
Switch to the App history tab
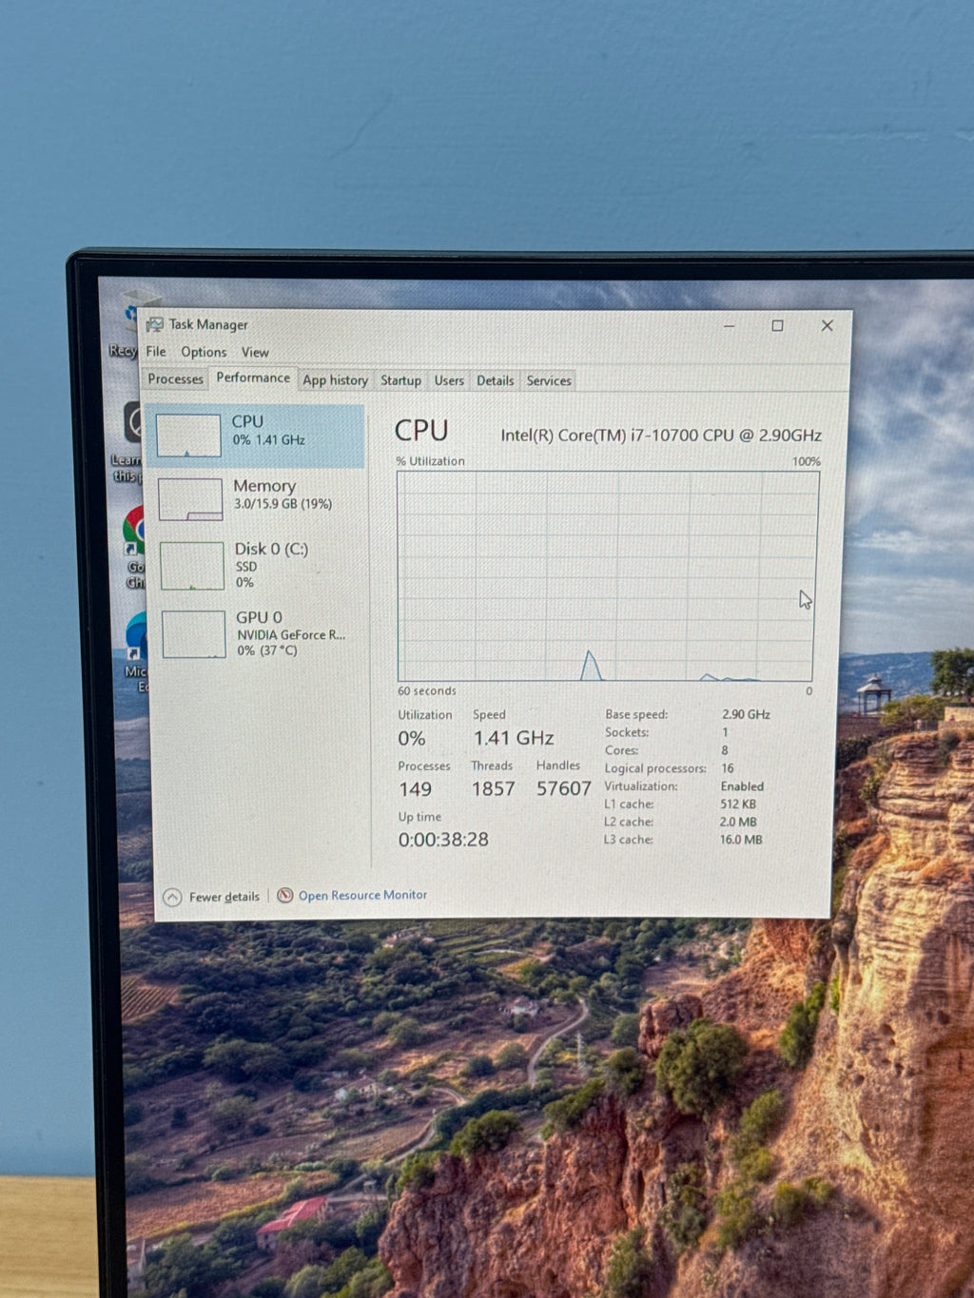pos(335,380)
